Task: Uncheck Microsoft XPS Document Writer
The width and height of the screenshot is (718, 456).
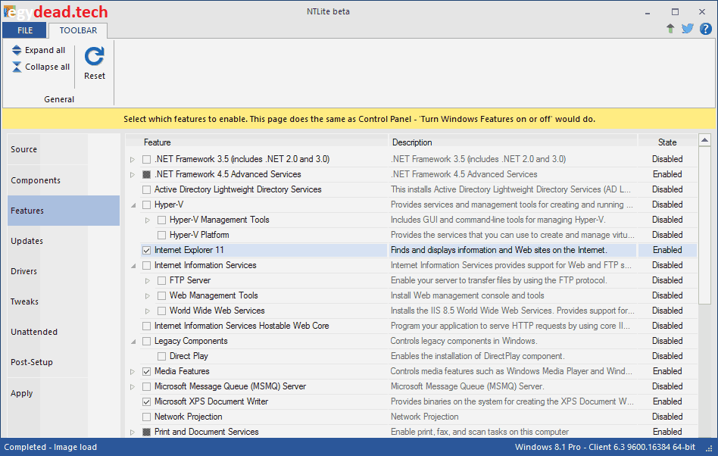Action: point(146,401)
